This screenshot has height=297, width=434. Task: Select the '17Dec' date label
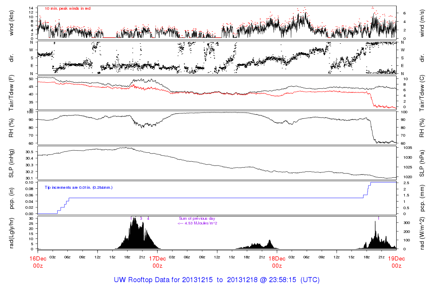pos(158,259)
